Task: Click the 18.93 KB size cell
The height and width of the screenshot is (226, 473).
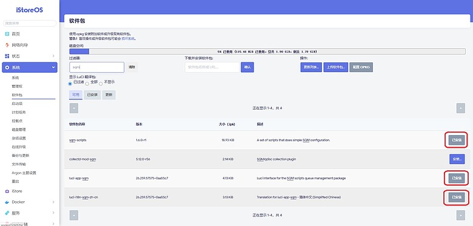Action: click(227, 140)
